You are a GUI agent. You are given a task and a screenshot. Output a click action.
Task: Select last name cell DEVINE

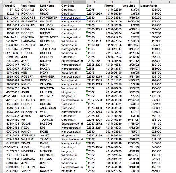pos(50,45)
